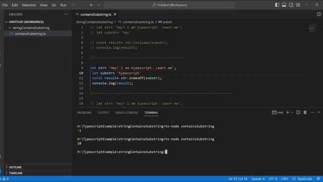
Task: Split the editor to the right
Action: pos(319,14)
